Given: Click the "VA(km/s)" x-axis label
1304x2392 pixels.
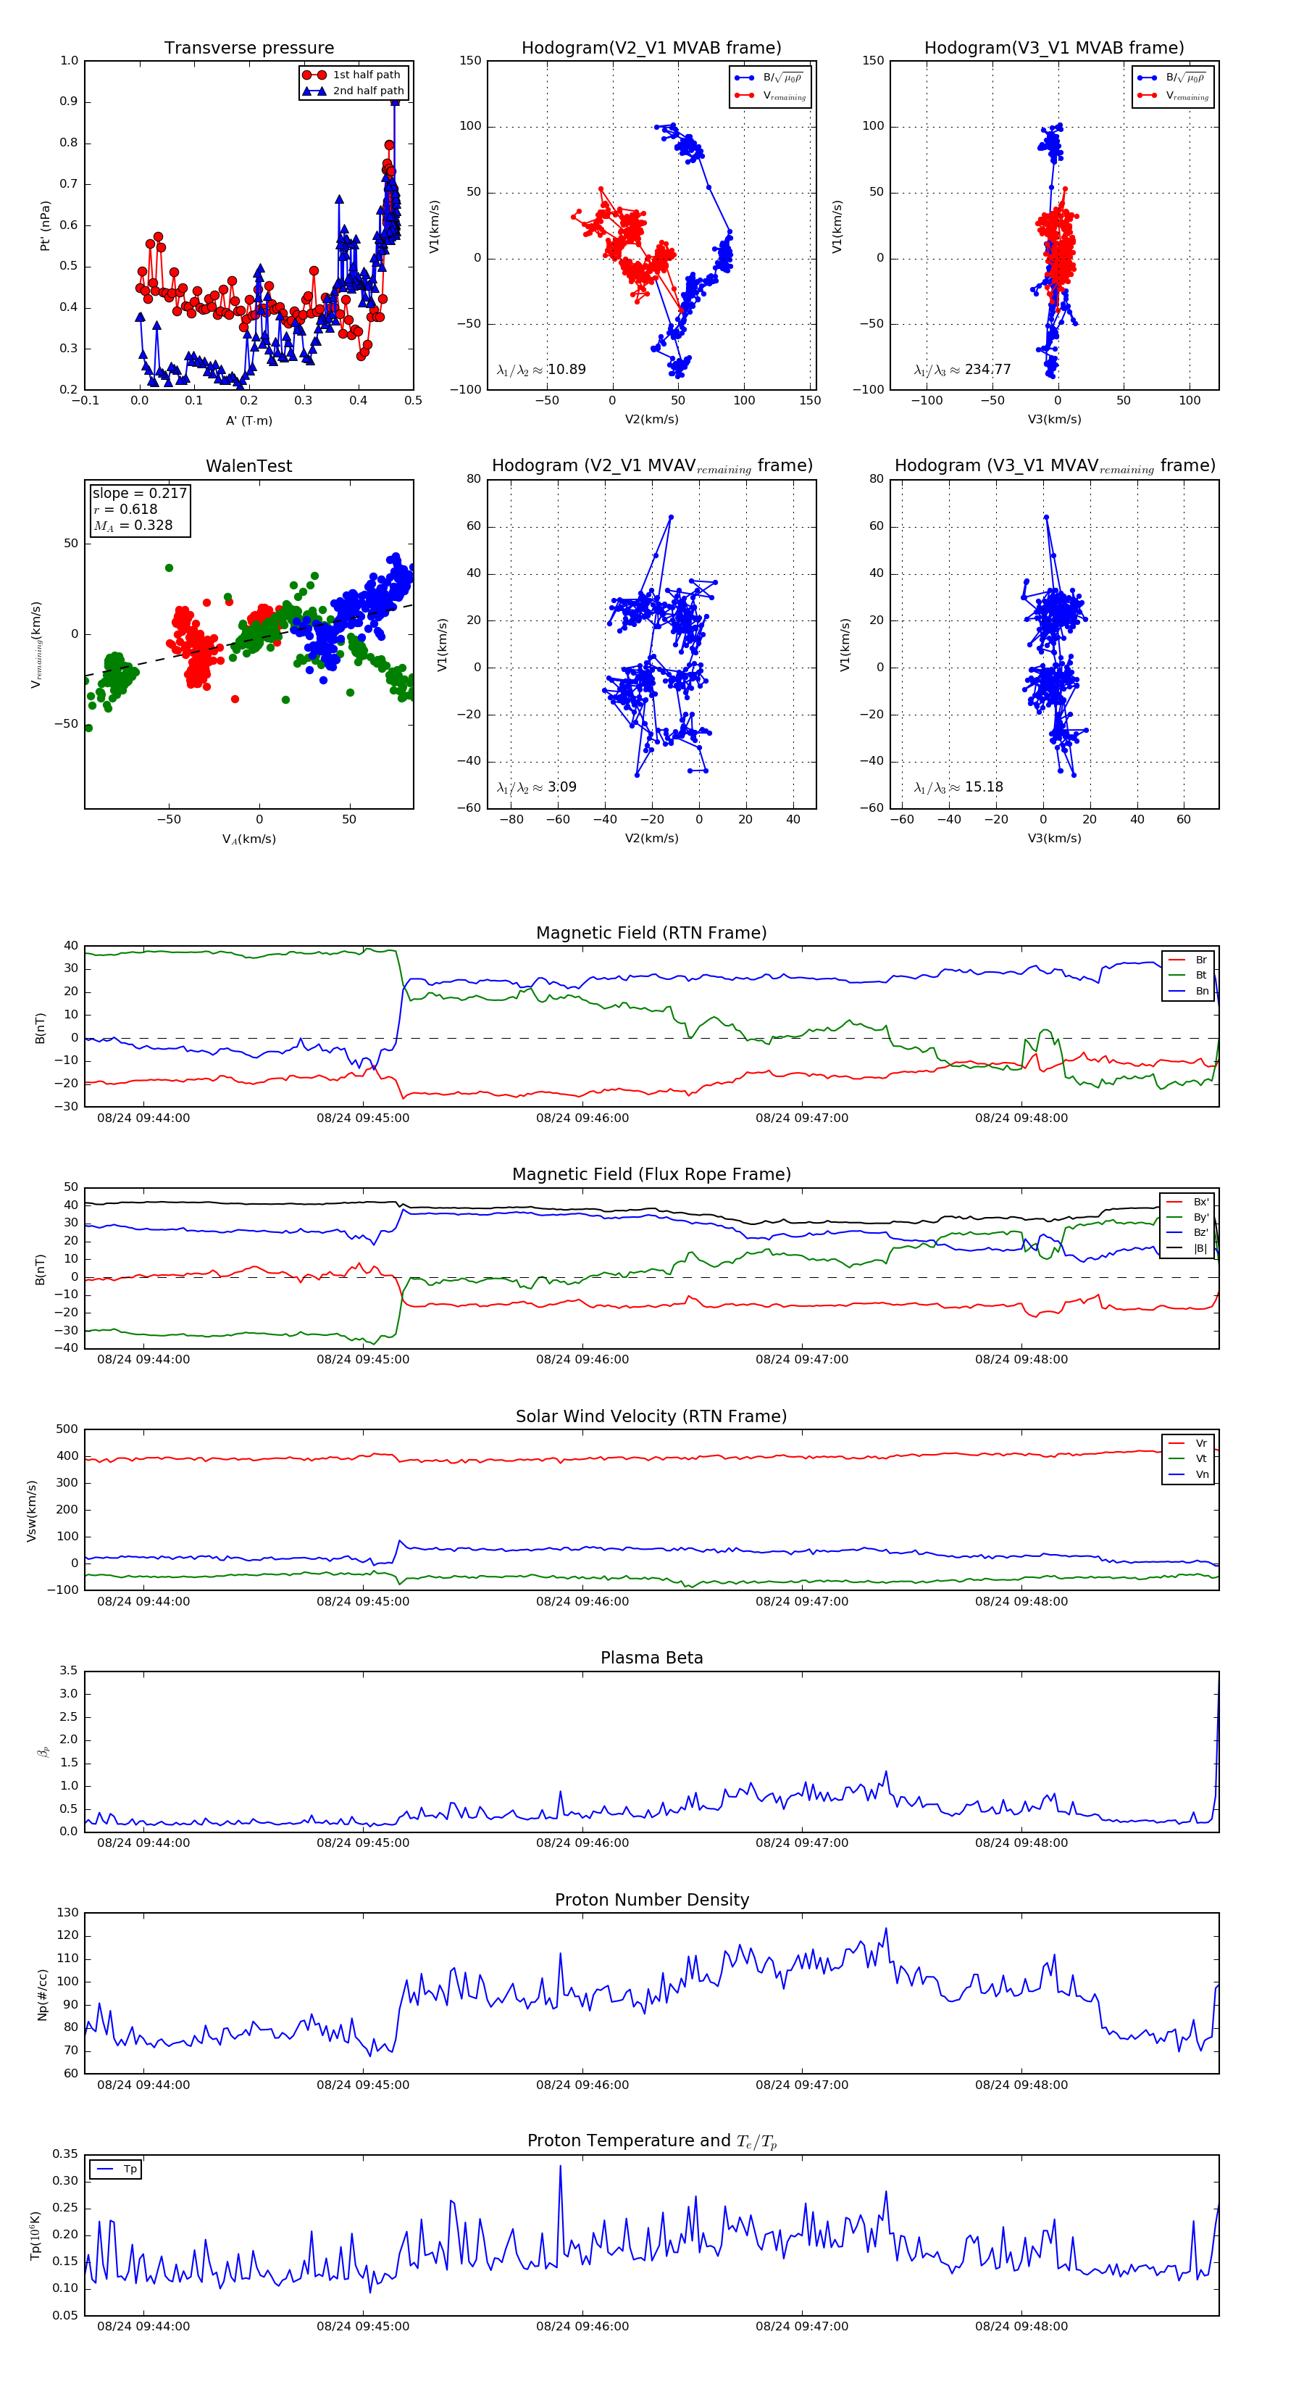Looking at the screenshot, I should [248, 839].
